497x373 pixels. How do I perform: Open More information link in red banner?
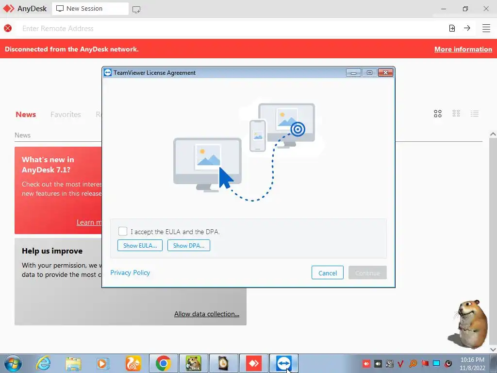(x=463, y=49)
